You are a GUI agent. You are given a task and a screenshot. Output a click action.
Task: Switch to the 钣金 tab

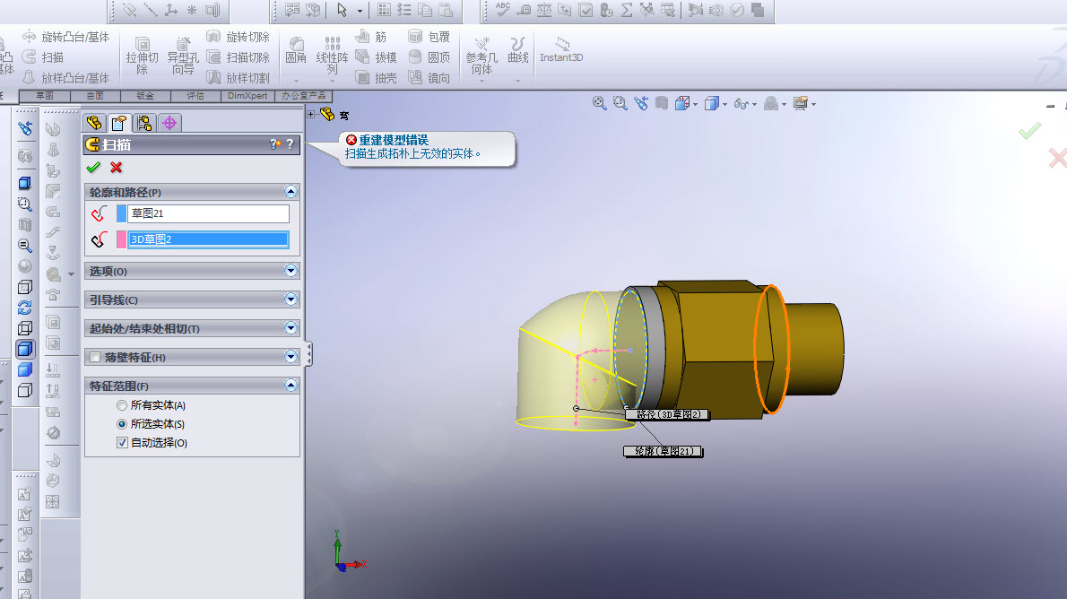click(x=144, y=96)
